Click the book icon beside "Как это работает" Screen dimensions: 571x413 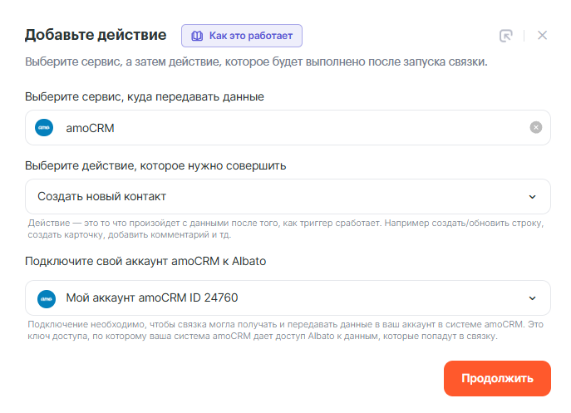(197, 36)
